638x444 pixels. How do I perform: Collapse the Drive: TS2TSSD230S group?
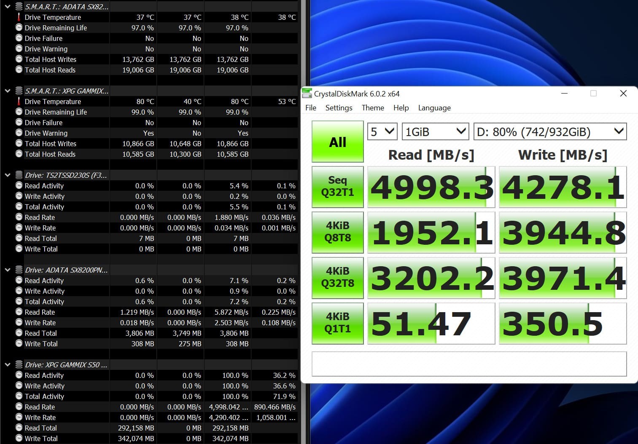pos(7,175)
